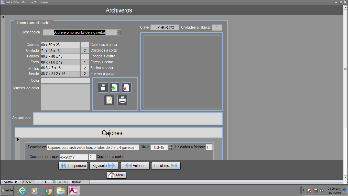Image resolution: width=348 pixels, height=196 pixels.
Task: Print the record with the printer icon
Action: point(122,100)
